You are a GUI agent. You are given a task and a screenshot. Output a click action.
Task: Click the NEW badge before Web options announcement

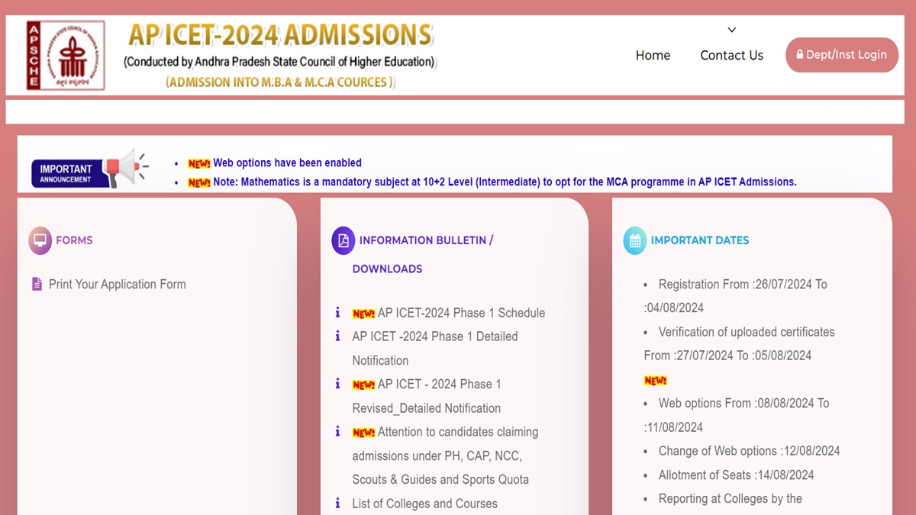199,163
